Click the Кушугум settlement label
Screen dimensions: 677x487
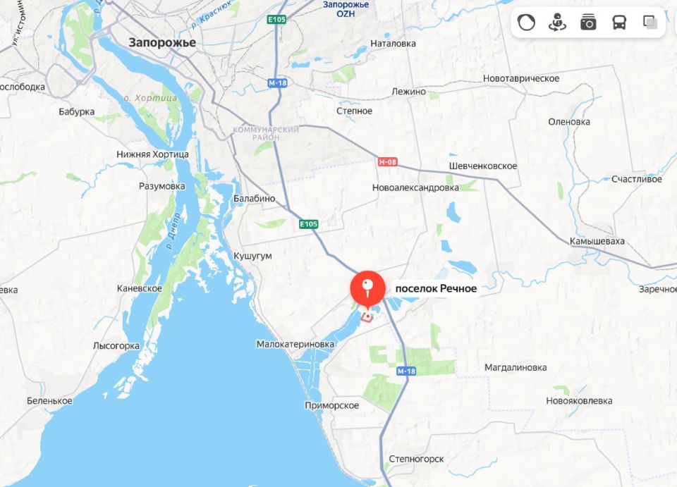(252, 256)
